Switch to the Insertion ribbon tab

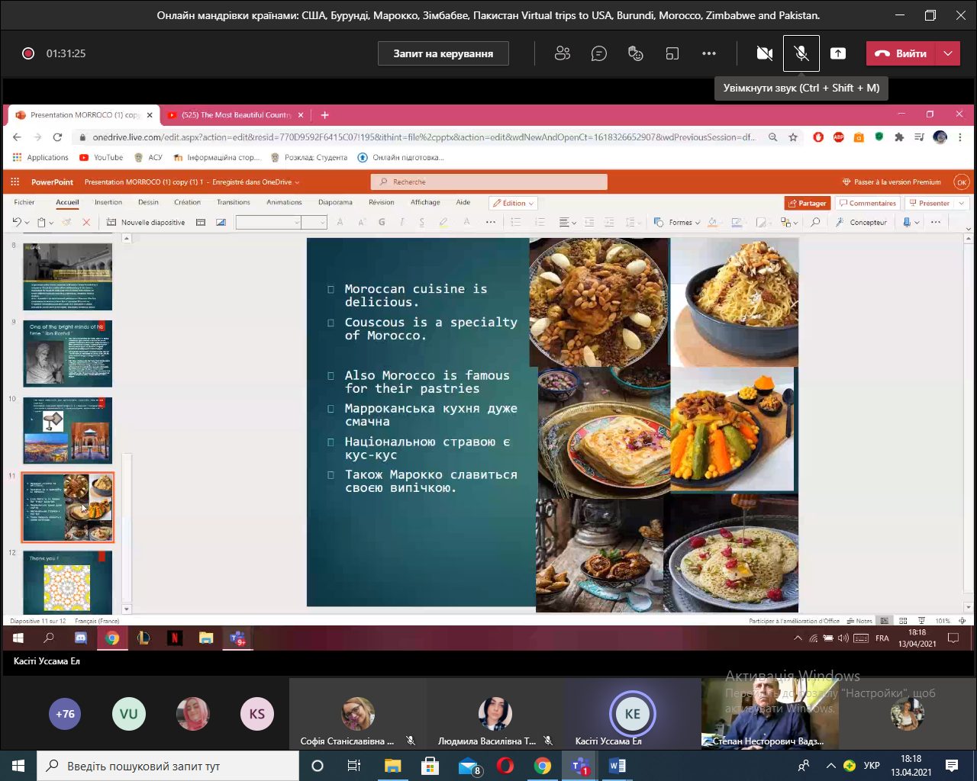pyautogui.click(x=108, y=202)
